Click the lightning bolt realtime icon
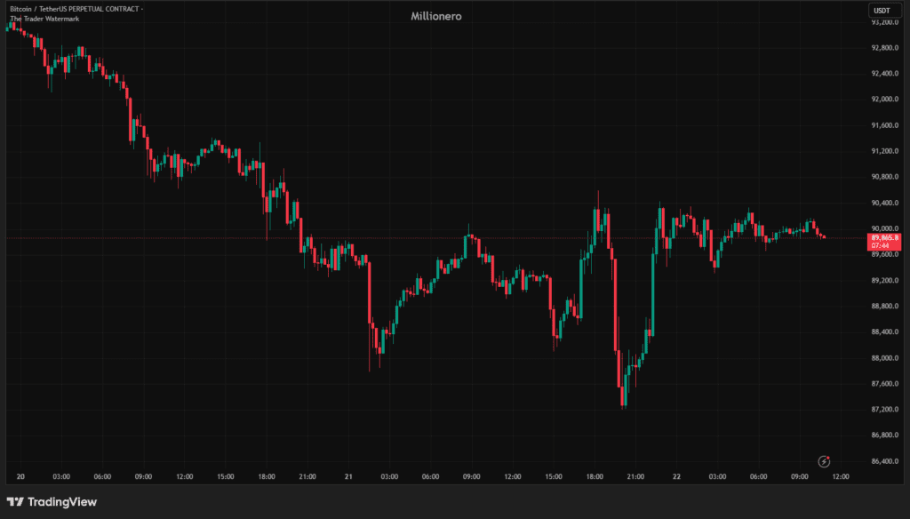Viewport: 910px width, 519px height. (825, 460)
